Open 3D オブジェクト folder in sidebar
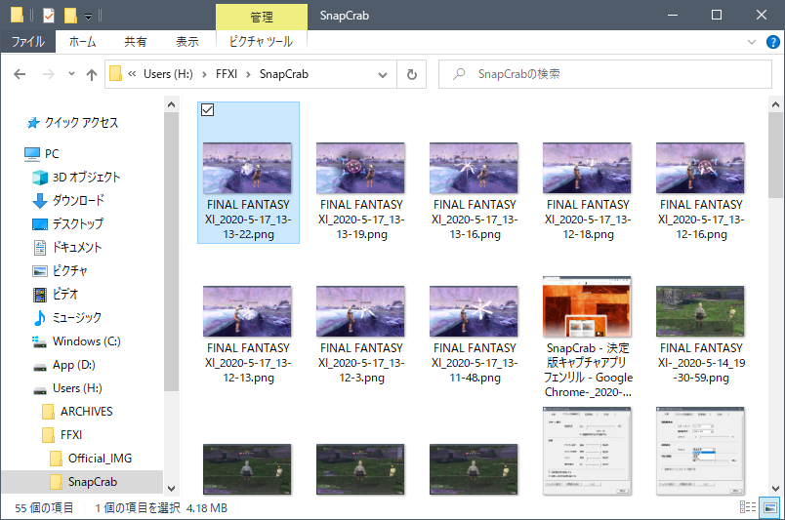This screenshot has width=785, height=520. (76, 178)
